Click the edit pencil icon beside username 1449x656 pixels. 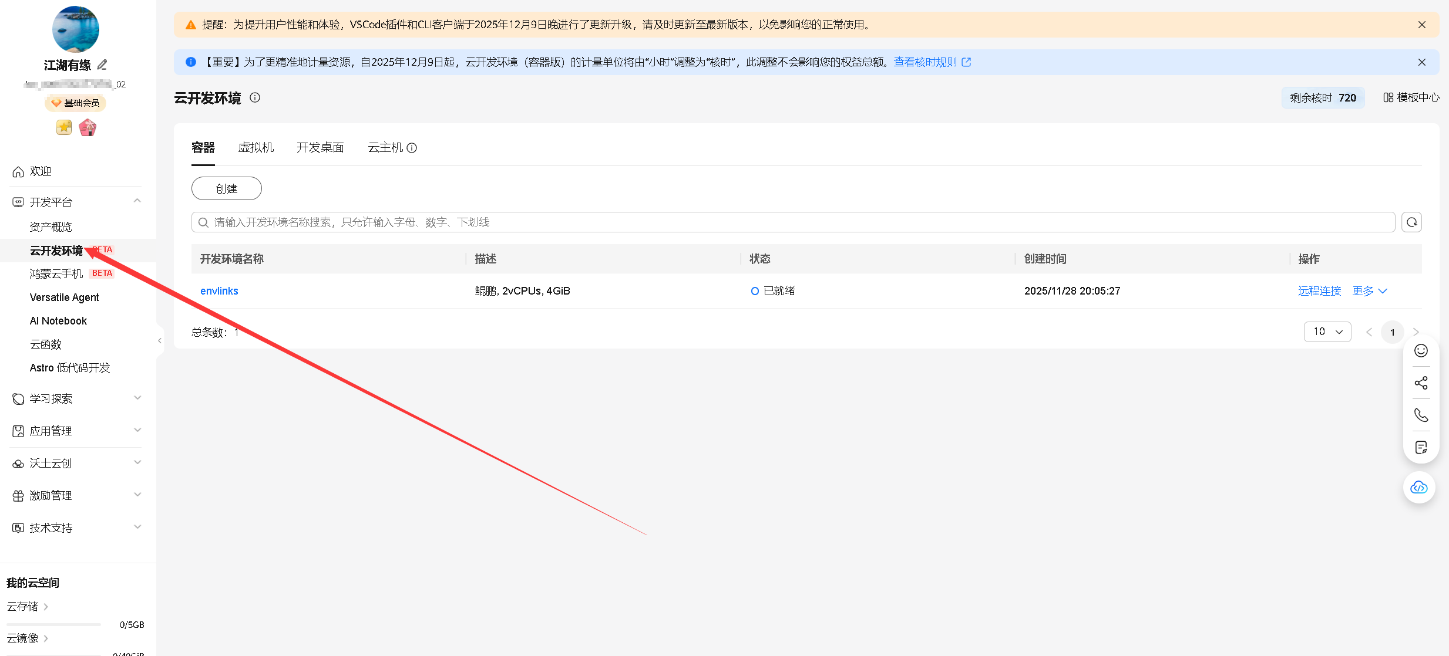tap(102, 65)
